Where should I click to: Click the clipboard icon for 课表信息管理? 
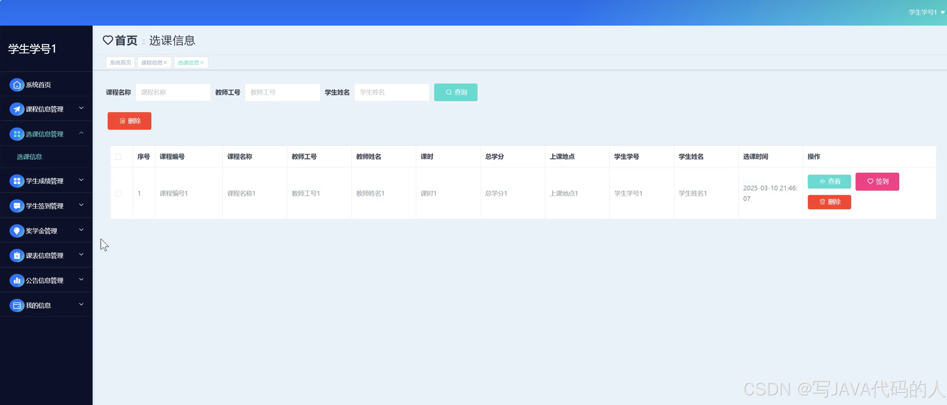pos(16,256)
